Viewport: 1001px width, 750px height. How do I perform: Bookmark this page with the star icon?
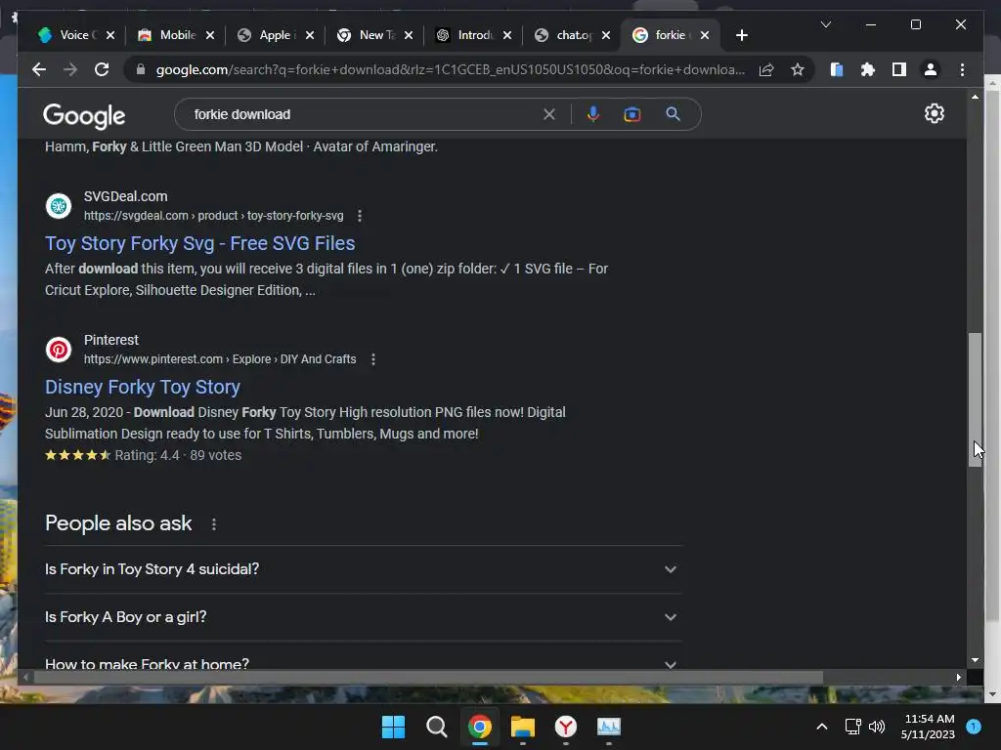798,69
